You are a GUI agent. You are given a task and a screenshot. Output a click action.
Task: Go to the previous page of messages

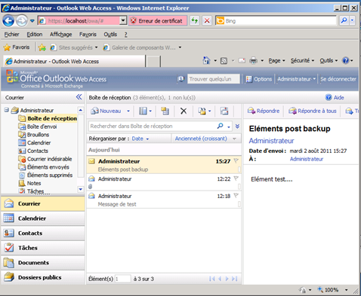pyautogui.click(x=220, y=279)
